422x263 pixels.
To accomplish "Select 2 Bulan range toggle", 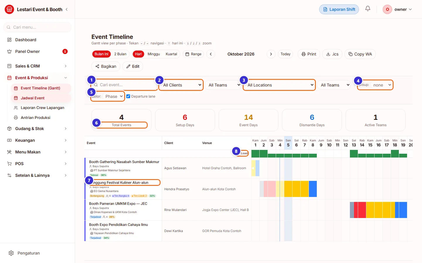I will click(120, 54).
